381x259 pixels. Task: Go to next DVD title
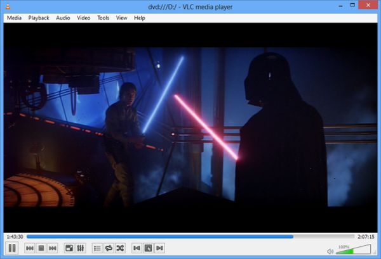pyautogui.click(x=159, y=248)
